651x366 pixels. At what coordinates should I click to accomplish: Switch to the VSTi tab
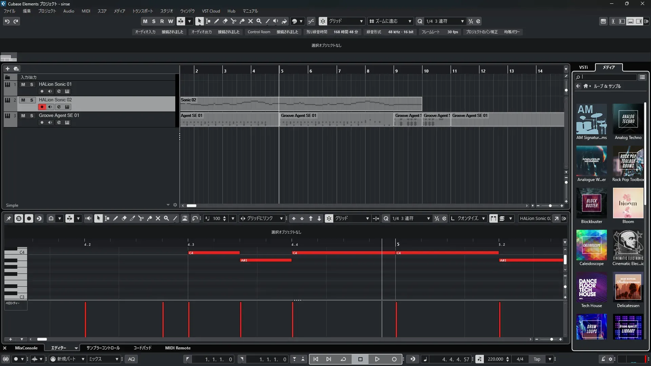pyautogui.click(x=583, y=67)
